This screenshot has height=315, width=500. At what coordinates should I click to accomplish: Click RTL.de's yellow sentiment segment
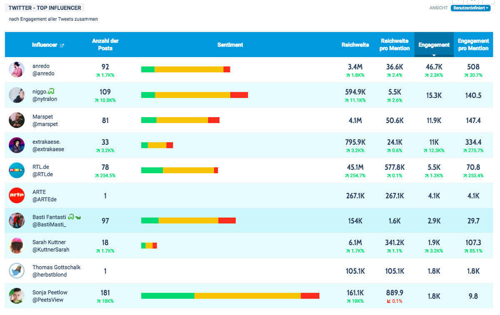(x=188, y=170)
